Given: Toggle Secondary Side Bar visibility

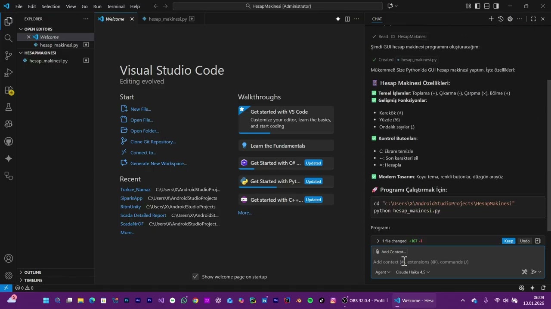Looking at the screenshot, I should pyautogui.click(x=496, y=6).
